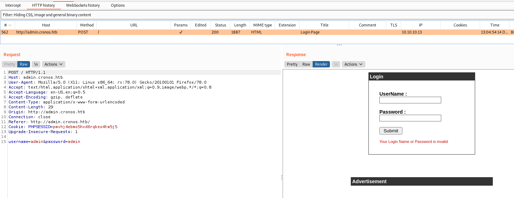The height and width of the screenshot is (198, 514).
Task: Click the UserName input field
Action: coord(410,100)
